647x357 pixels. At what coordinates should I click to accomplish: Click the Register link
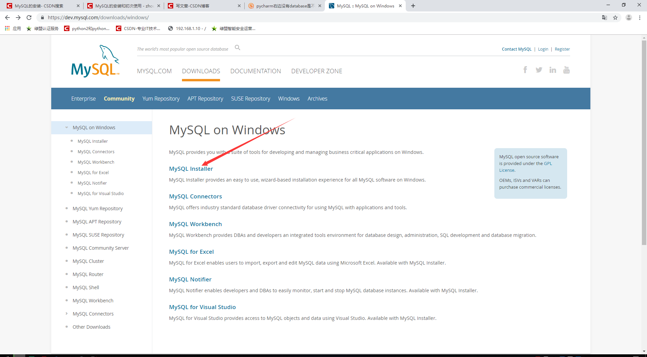click(x=562, y=49)
